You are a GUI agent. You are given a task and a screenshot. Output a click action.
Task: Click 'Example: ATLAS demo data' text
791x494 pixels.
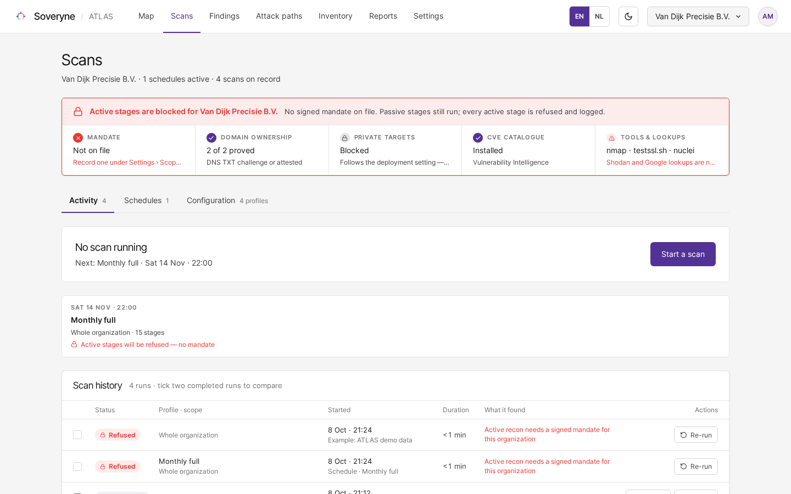click(370, 440)
